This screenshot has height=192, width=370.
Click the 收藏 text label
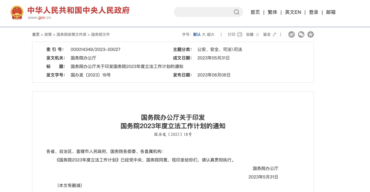pyautogui.click(x=250, y=35)
